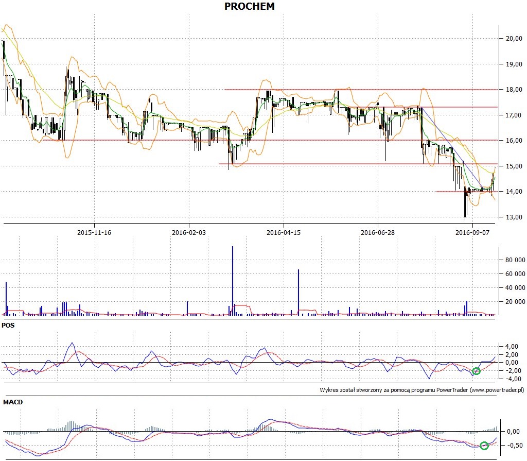This screenshot has width=527, height=461.
Task: Click the 80 000 volume axis label
Action: coord(515,260)
